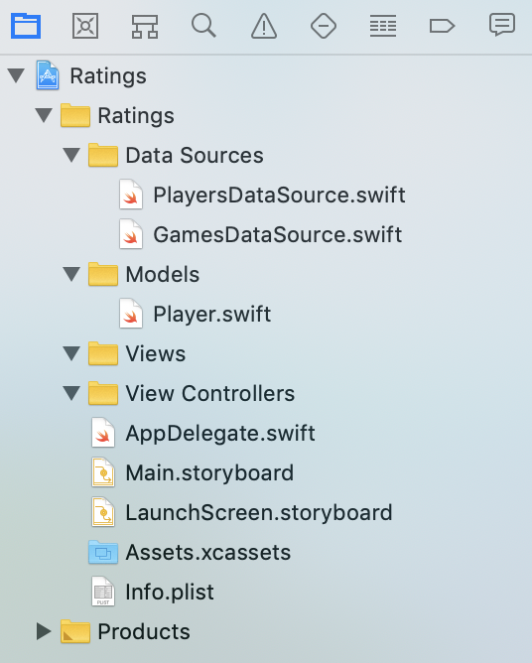Image resolution: width=532 pixels, height=663 pixels.
Task: Collapse the Ratings project root triangle
Action: [x=16, y=75]
